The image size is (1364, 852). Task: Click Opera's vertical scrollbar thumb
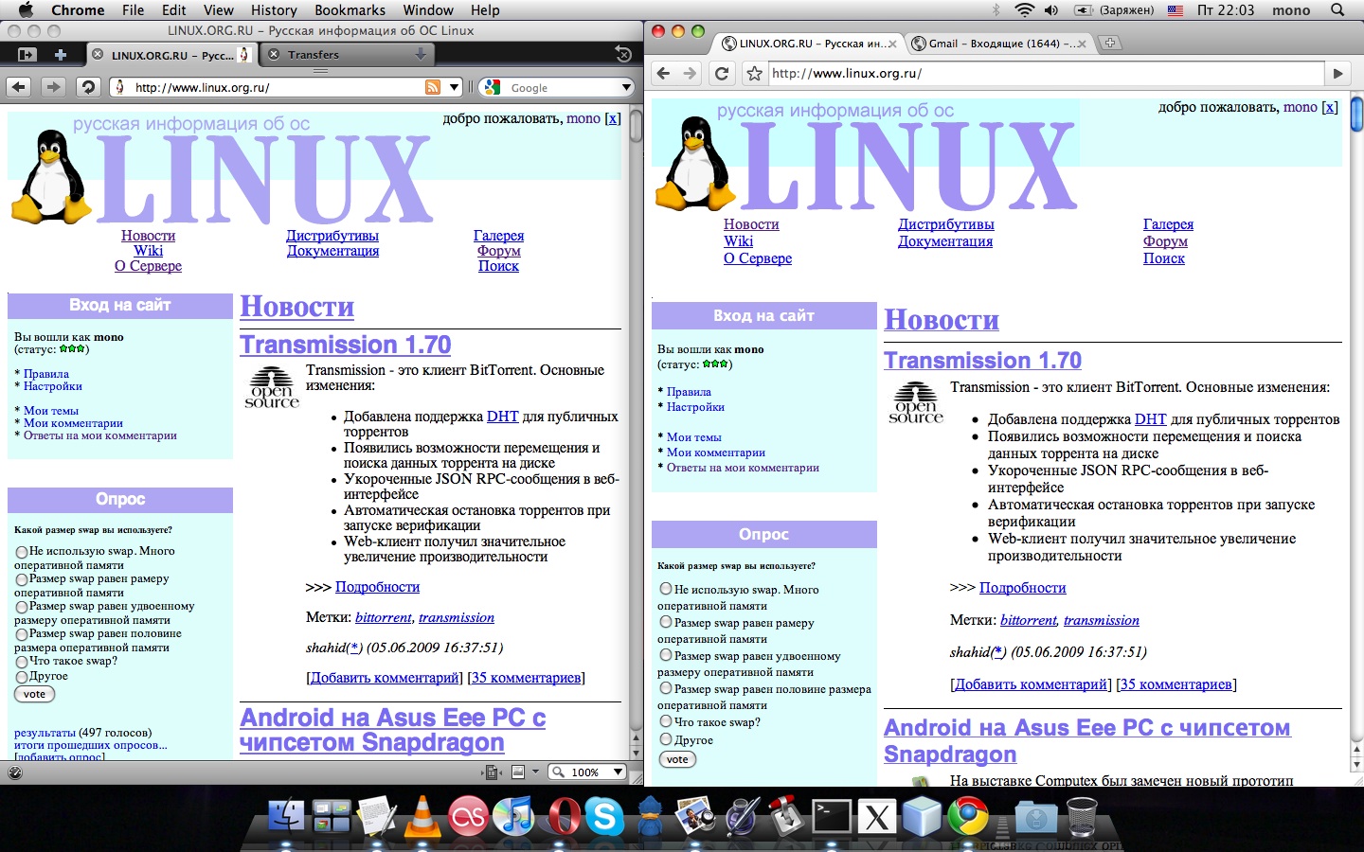coord(636,126)
